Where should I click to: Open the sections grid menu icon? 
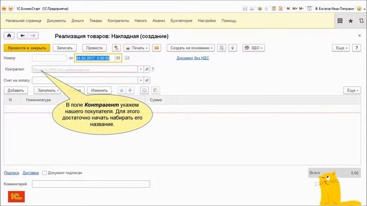(x=340, y=21)
